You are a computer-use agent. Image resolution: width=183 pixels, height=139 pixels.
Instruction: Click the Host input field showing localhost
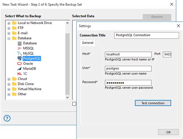click(x=128, y=54)
